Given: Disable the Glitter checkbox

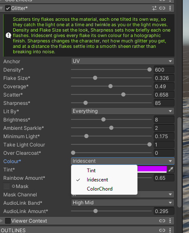Looking at the screenshot, I should coord(8,8).
